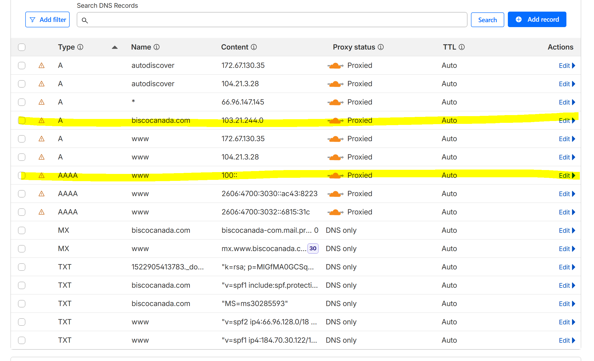Click warning icon on wildcard A record
The width and height of the screenshot is (594, 361).
(42, 102)
